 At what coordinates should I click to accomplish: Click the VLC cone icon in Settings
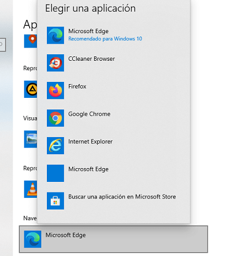(30, 189)
